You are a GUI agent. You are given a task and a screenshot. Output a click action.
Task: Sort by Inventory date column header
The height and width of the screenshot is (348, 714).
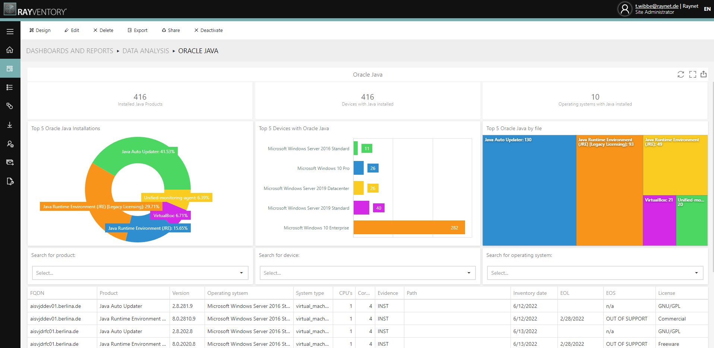534,293
